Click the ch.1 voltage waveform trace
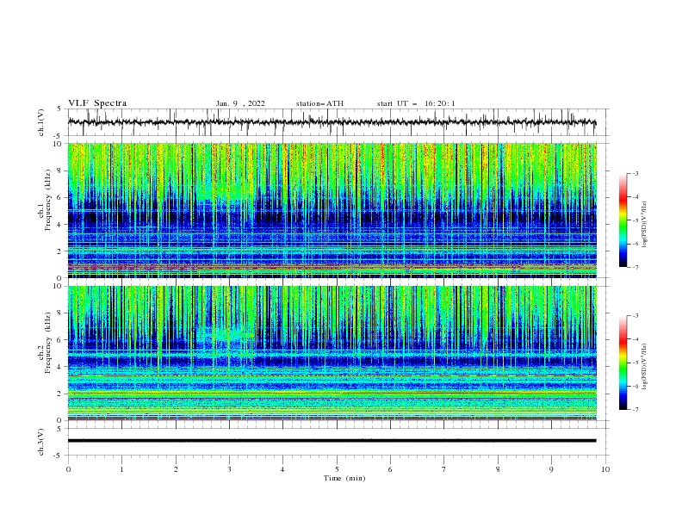The height and width of the screenshot is (527, 682). coord(332,122)
